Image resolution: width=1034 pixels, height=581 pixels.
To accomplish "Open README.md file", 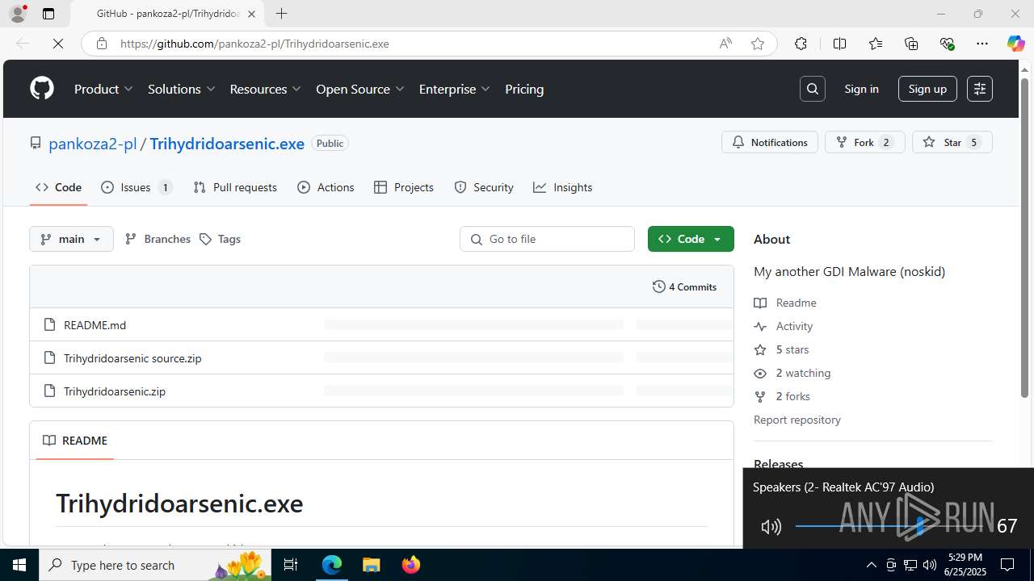I will [x=95, y=324].
